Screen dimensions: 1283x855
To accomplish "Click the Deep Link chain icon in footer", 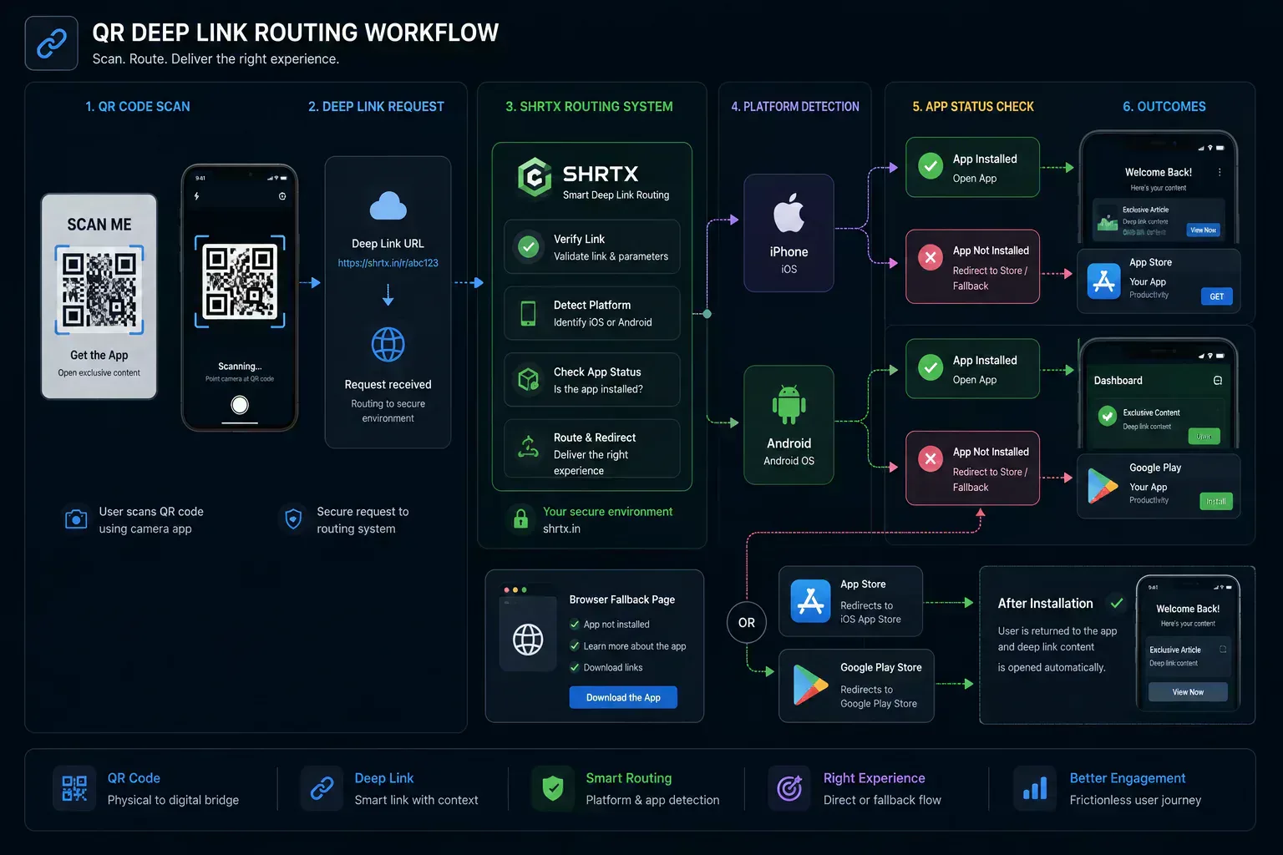I will point(322,788).
